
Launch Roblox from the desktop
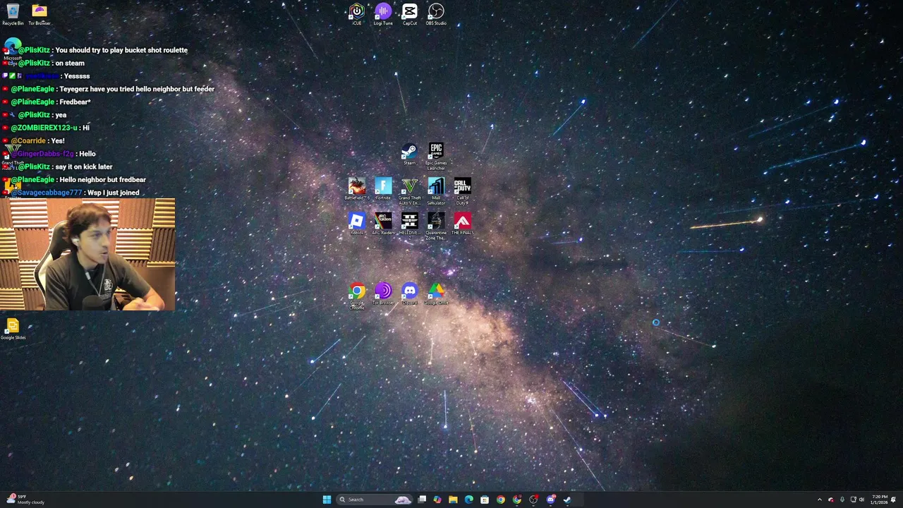click(357, 224)
